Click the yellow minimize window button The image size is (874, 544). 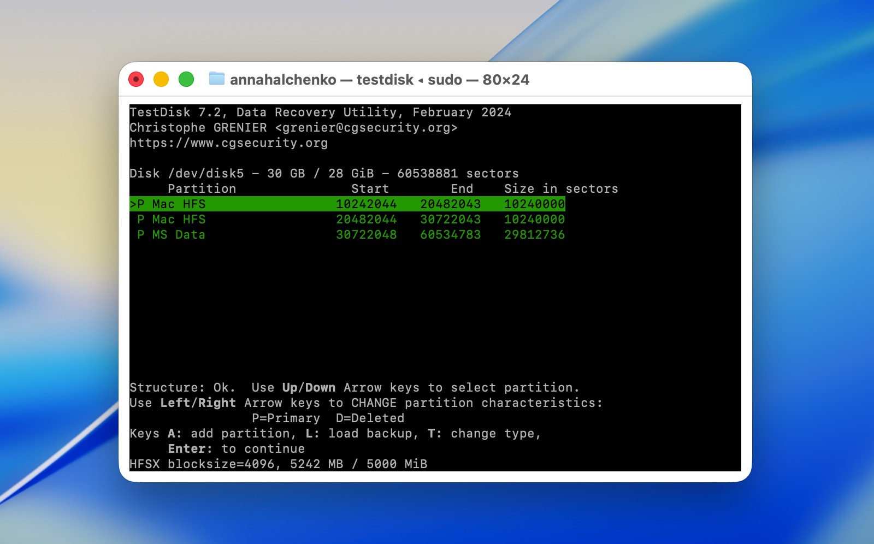[x=161, y=79]
